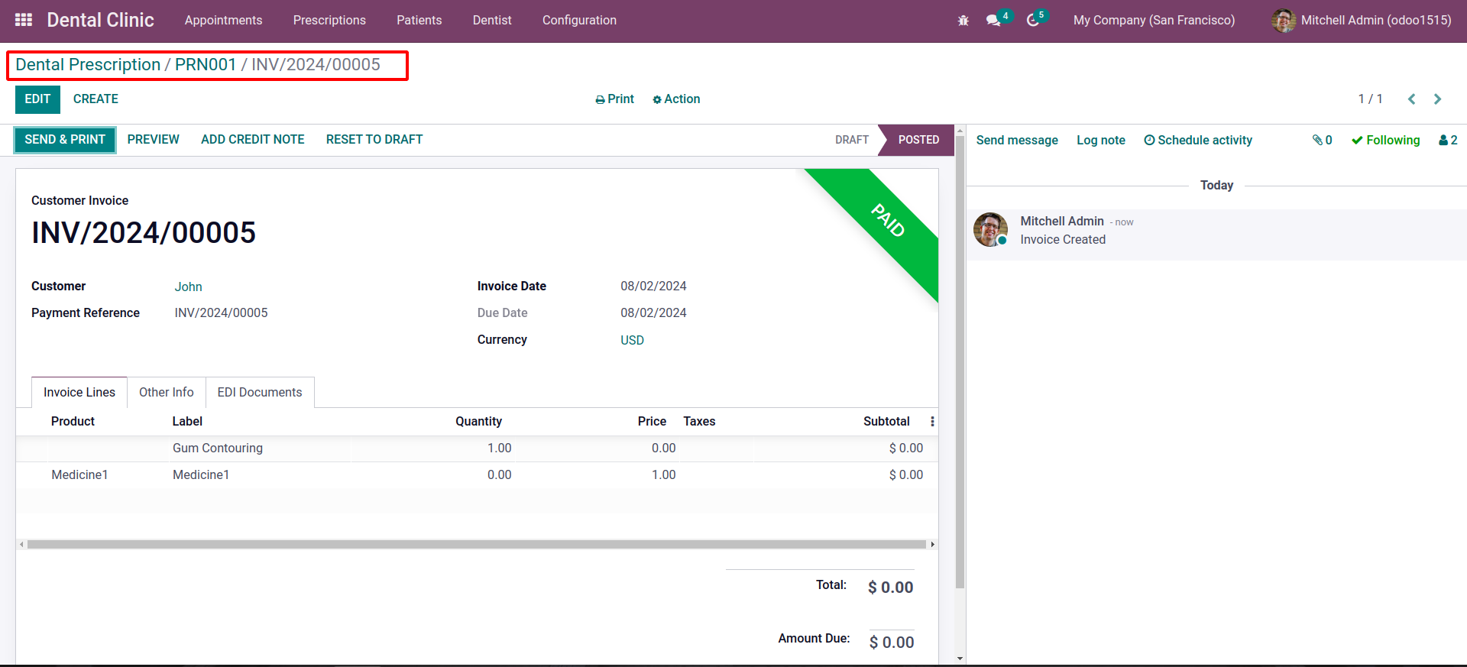Open the Configuration menu
Screen dimensions: 1467x667
579,21
